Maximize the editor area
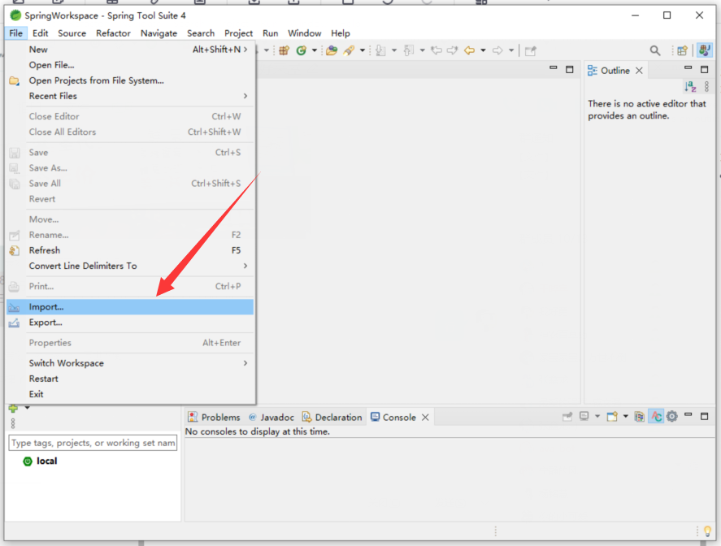This screenshot has width=721, height=546. (x=570, y=69)
